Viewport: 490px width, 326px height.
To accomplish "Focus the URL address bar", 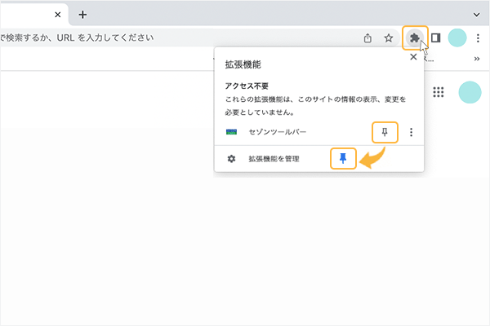I will point(163,37).
